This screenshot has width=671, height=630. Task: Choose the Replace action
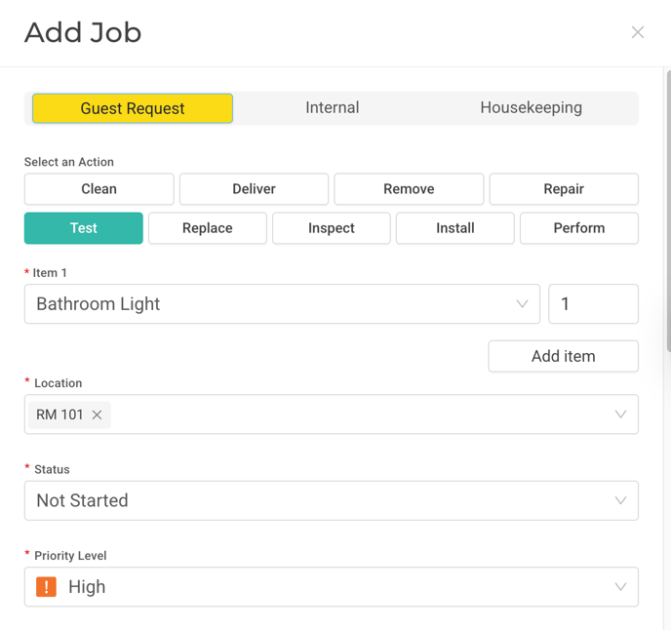click(208, 228)
